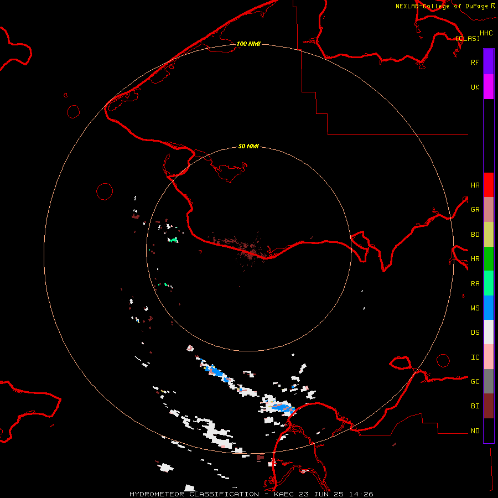Select the yellow BD legend color swatch
This screenshot has height=498, width=498.
coord(489,235)
